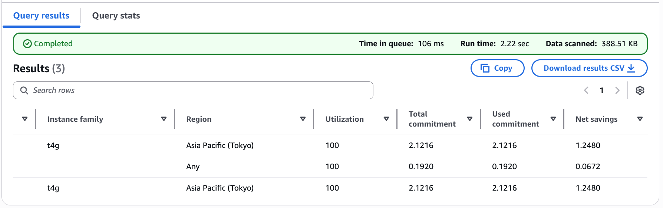Click the copy pages icon
This screenshot has height=208, width=663.
point(485,68)
